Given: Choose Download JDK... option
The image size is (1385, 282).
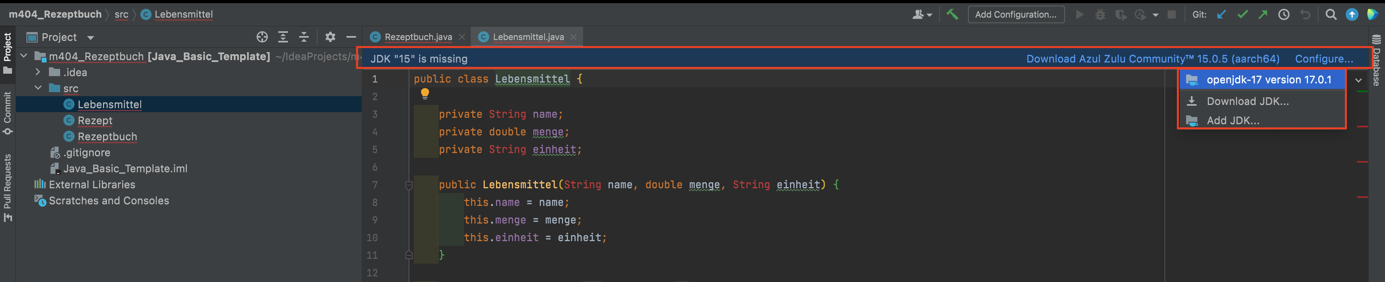Looking at the screenshot, I should (1247, 101).
